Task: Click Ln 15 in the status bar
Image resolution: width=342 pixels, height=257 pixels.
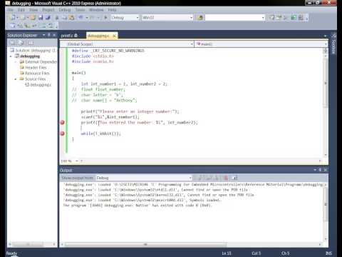Action: 227,253
